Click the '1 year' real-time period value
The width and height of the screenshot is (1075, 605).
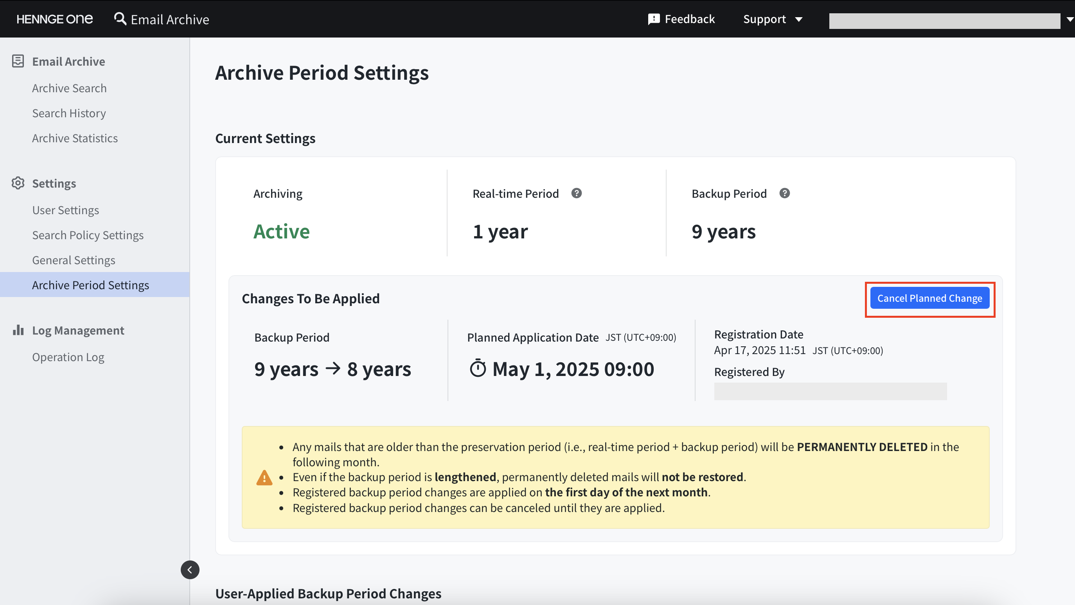500,231
